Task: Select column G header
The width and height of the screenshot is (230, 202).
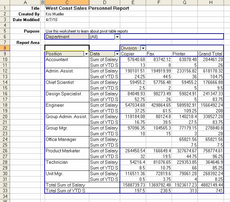Action: [x=185, y=2]
